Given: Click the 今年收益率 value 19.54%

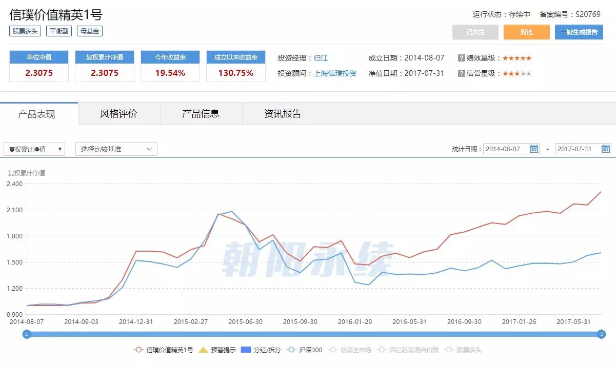Looking at the screenshot, I should click(170, 73).
